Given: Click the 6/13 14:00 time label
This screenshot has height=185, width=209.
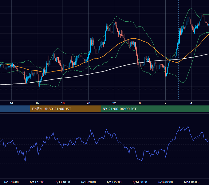Looking at the screenshot, I should (11, 182).
